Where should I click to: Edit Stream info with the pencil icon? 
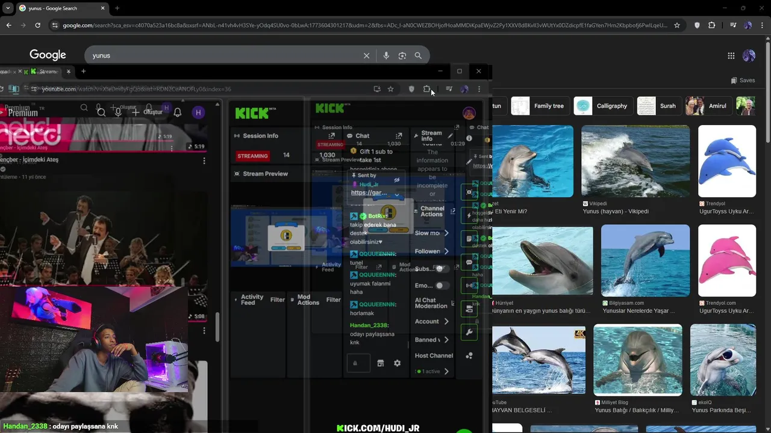click(450, 136)
